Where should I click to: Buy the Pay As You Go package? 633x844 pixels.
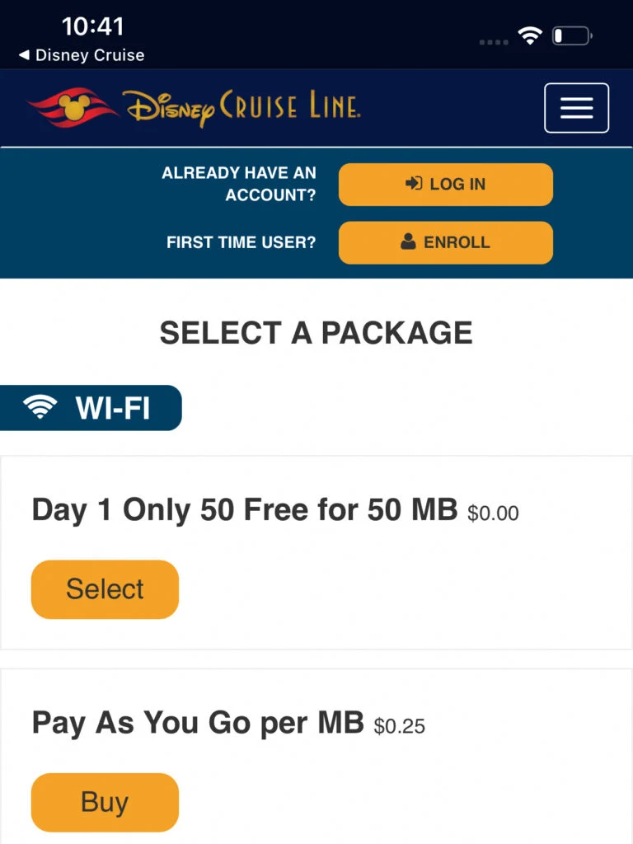click(x=105, y=802)
